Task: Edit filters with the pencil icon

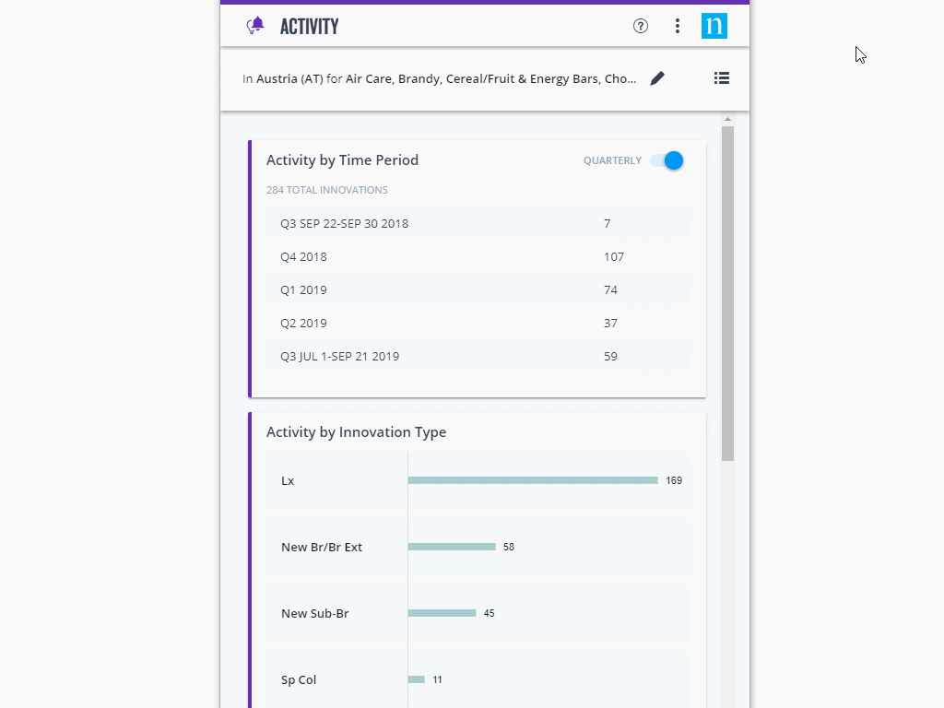Action: (x=657, y=78)
